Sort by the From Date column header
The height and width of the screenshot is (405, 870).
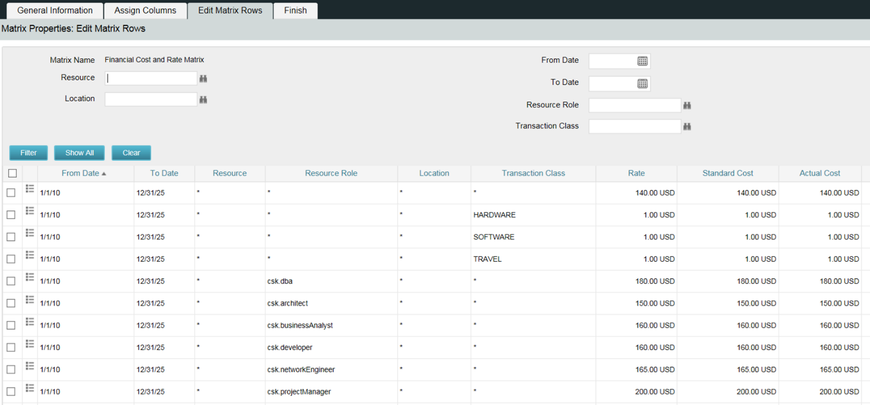[80, 173]
